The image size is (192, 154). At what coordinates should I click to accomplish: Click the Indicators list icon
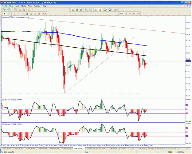coord(105,10)
